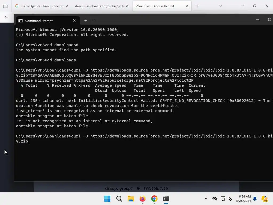273x205 pixels.
Task: Click "'r' is not recognized" line
Action: pyautogui.click(x=84, y=121)
